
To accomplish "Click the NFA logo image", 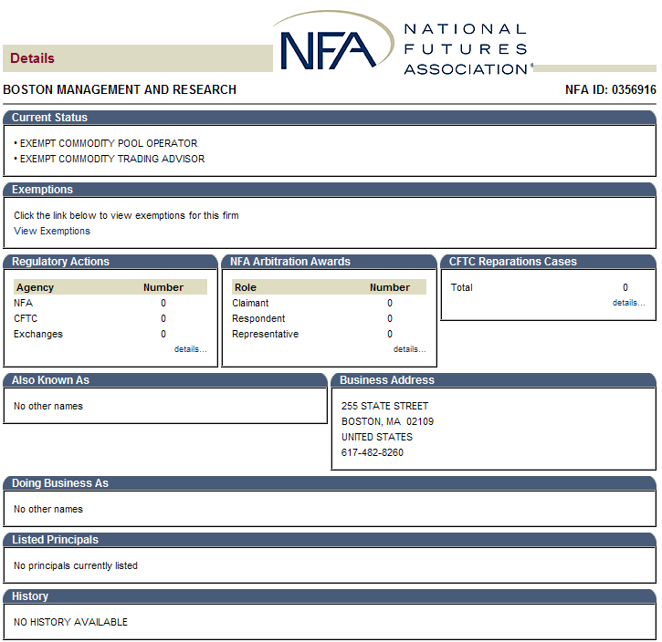I will [x=402, y=45].
